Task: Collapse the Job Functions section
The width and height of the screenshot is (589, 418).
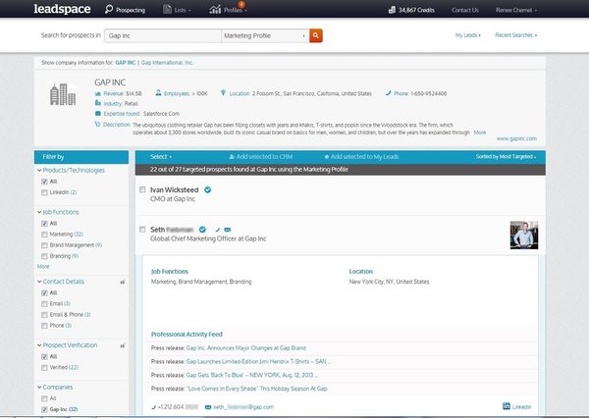Action: coord(39,212)
